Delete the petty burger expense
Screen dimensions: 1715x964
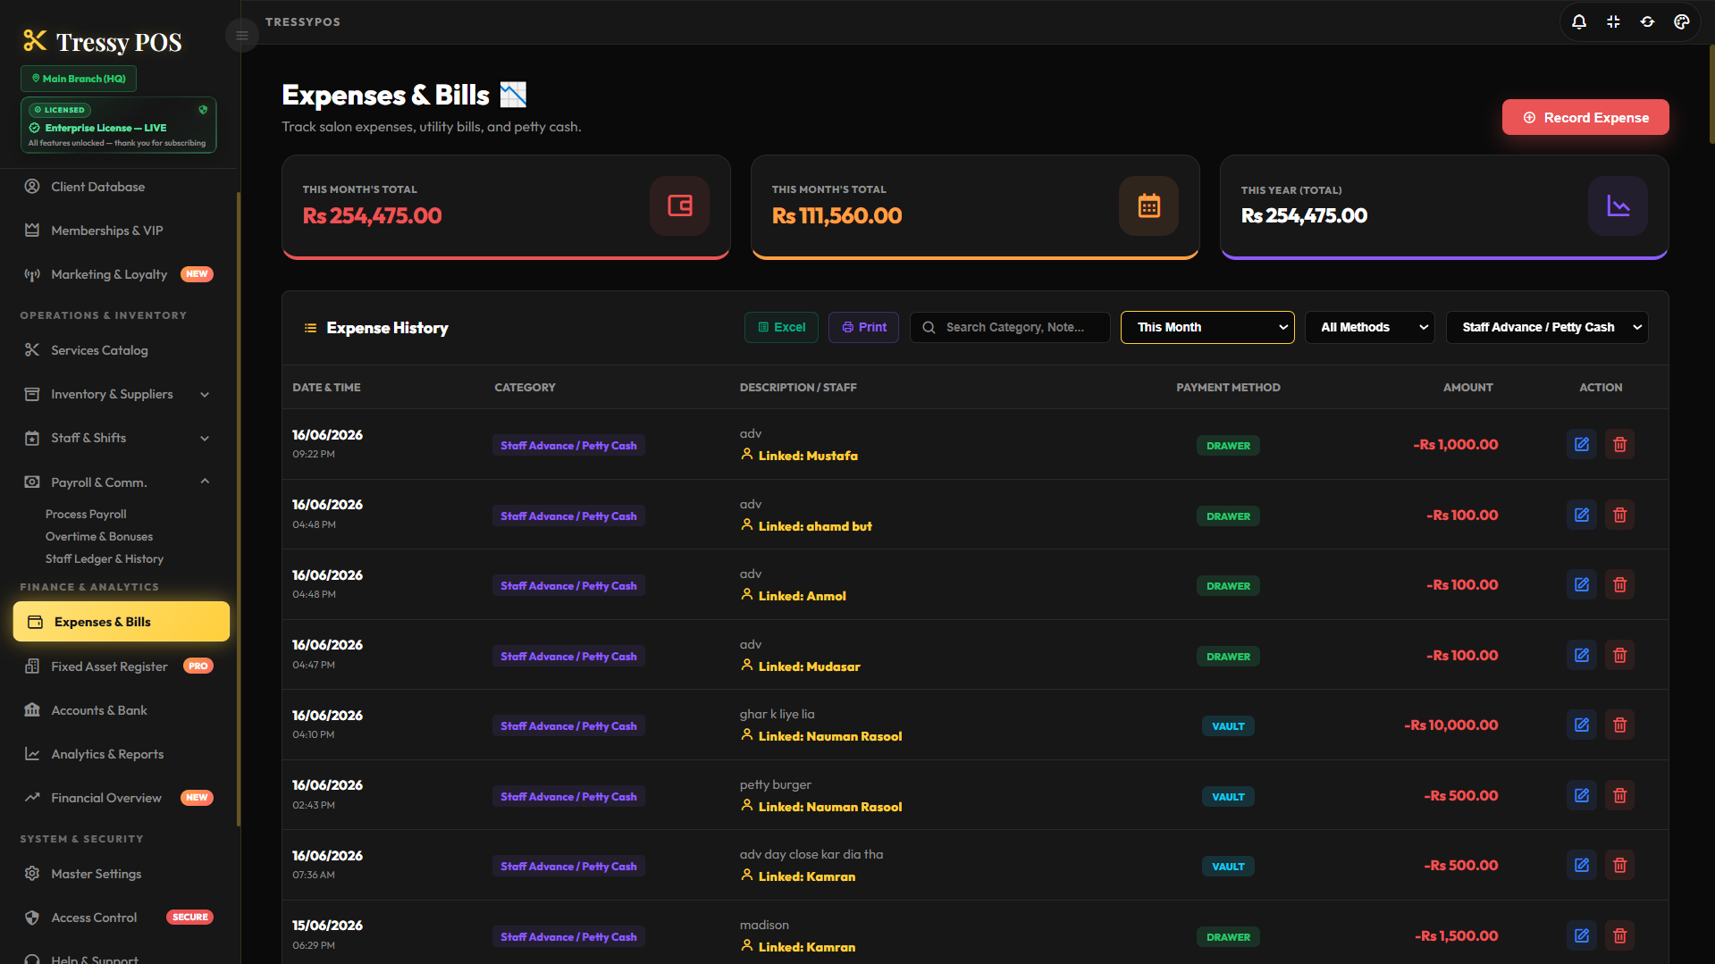[1619, 795]
